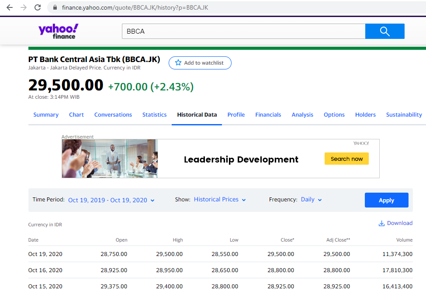The width and height of the screenshot is (426, 294).
Task: Click the Adj Close** column header
Action: pyautogui.click(x=338, y=240)
